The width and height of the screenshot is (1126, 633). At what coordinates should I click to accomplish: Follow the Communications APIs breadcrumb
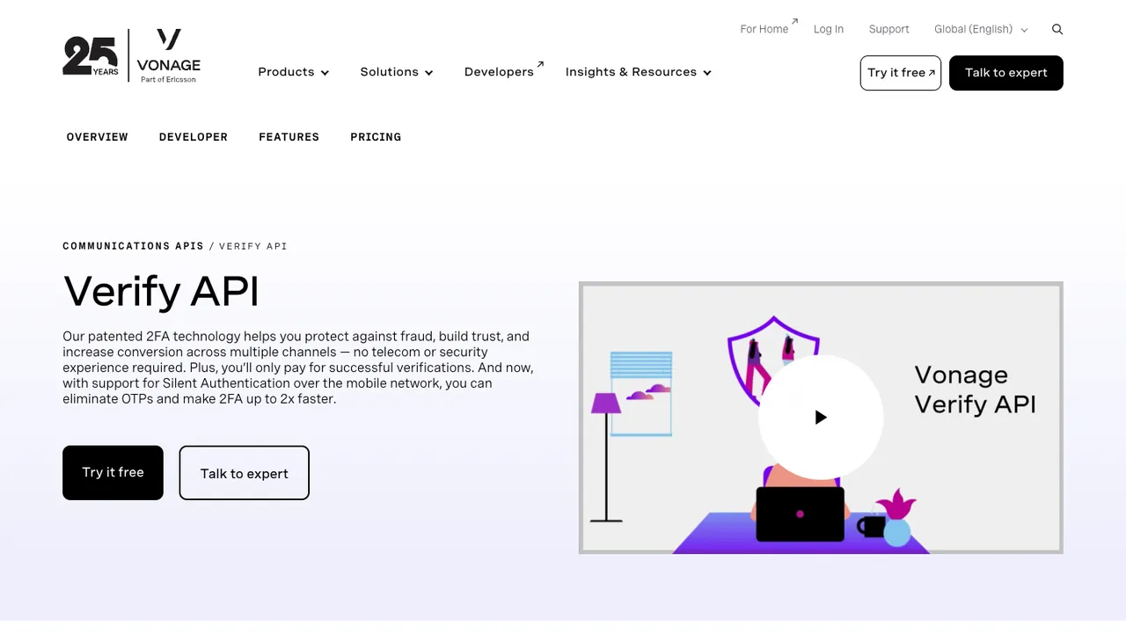pos(133,246)
